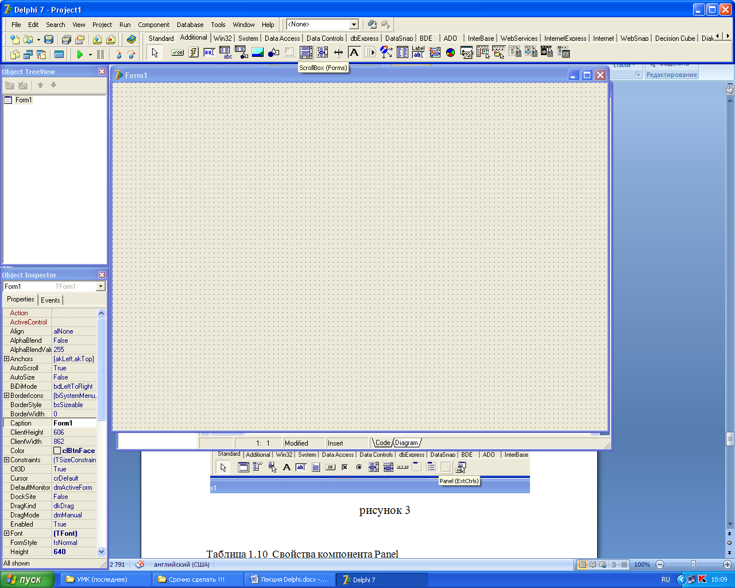735x588 pixels.
Task: Open the Events tab in Object Inspector
Action: coord(51,300)
